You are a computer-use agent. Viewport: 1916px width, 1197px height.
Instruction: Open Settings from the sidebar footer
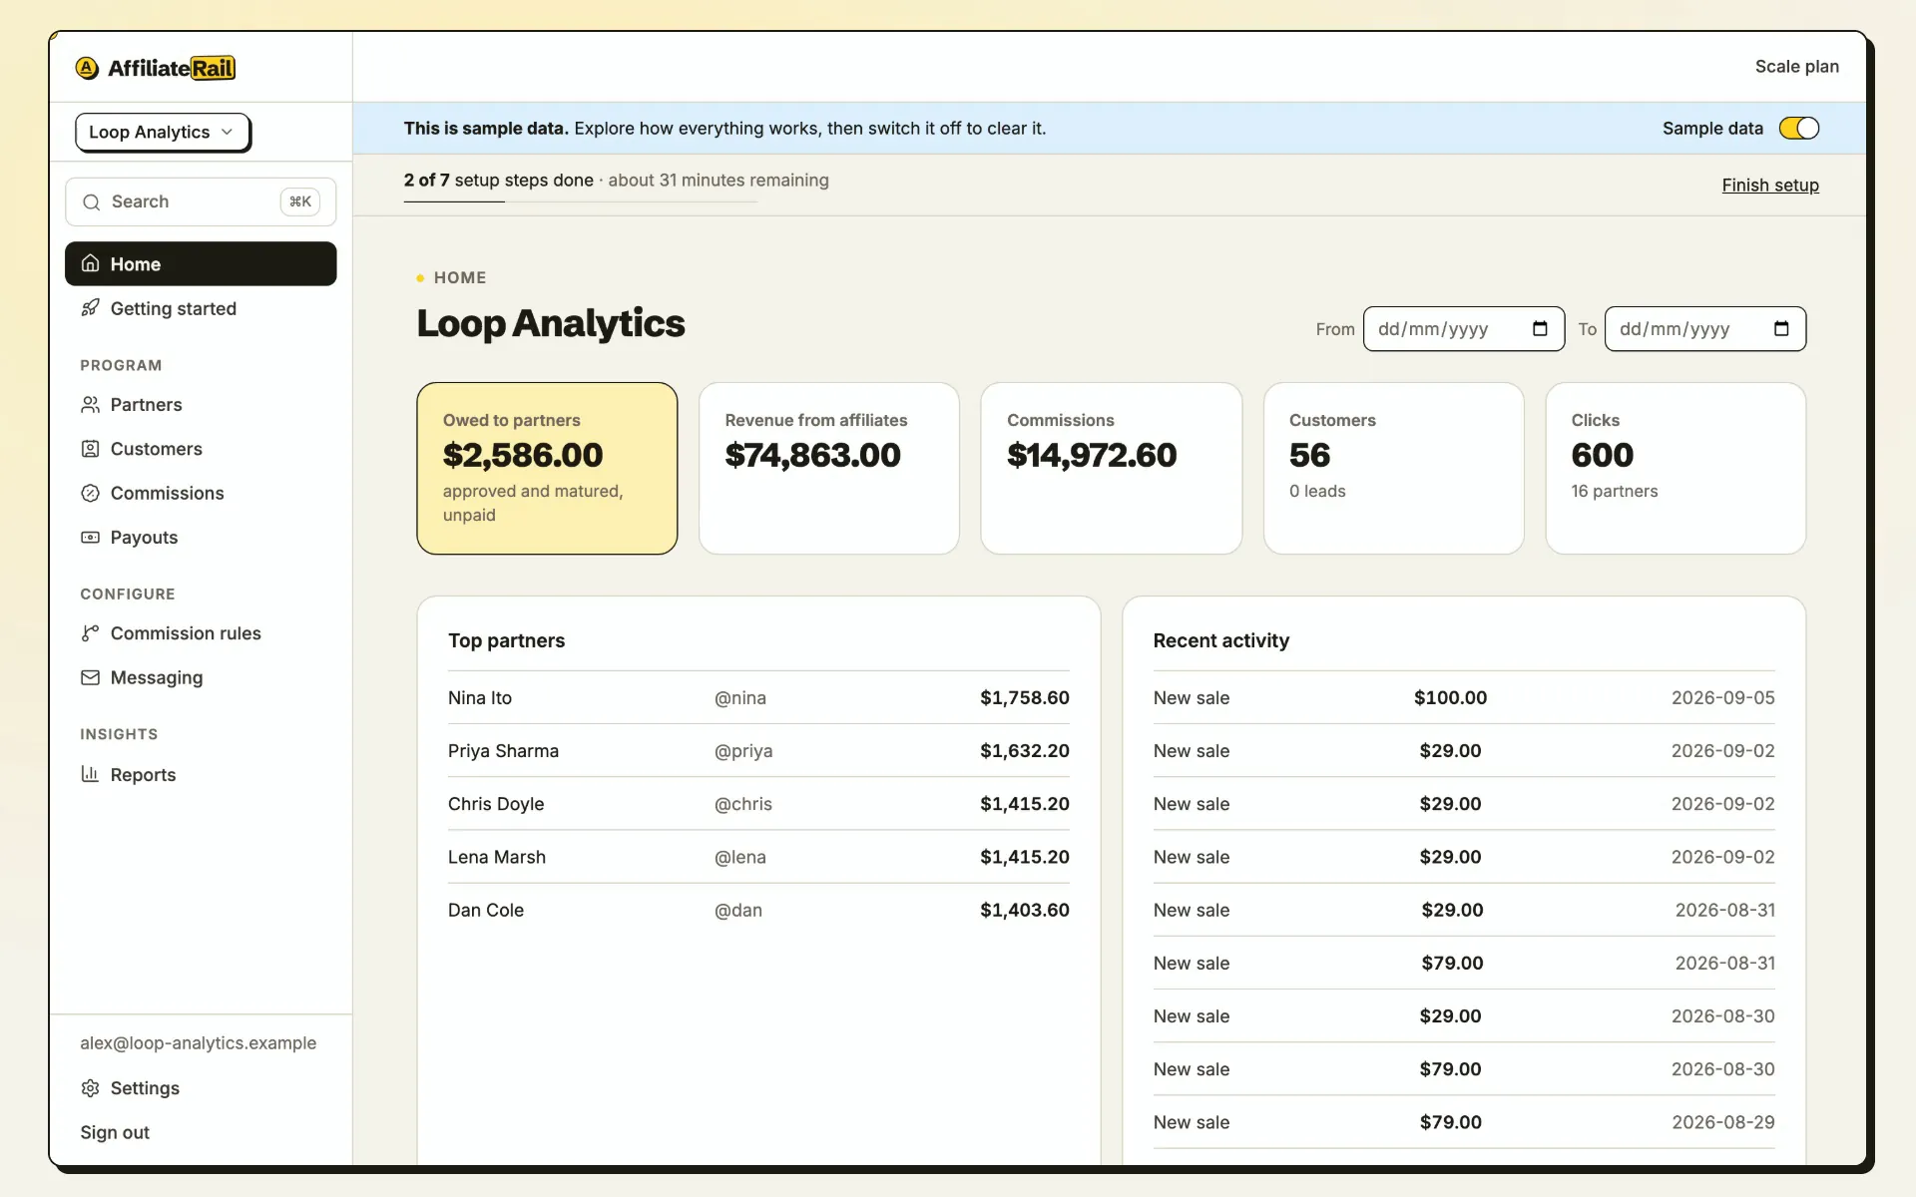click(201, 1088)
